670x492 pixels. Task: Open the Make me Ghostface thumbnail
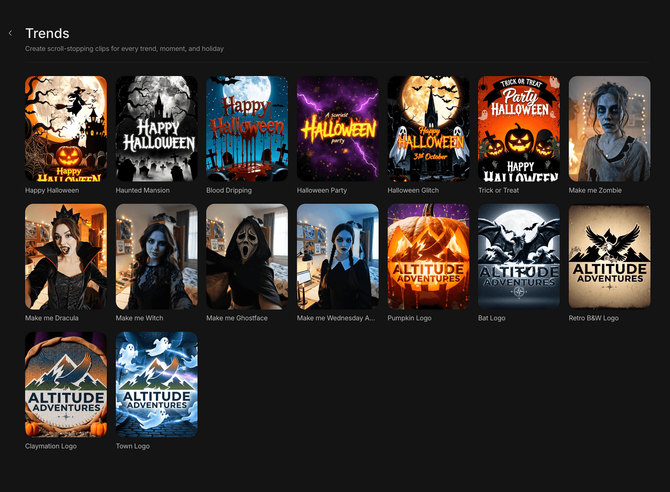click(247, 257)
